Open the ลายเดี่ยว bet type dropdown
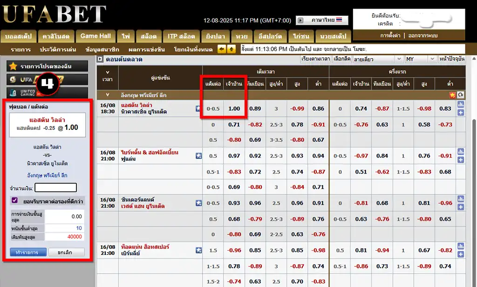This screenshot has width=477, height=287. [377, 59]
